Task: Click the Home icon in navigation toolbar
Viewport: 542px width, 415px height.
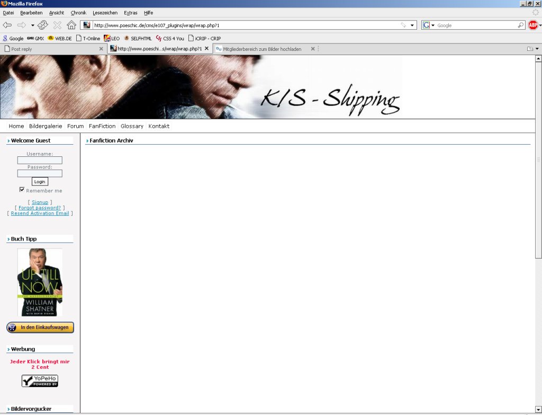Action: click(x=71, y=25)
